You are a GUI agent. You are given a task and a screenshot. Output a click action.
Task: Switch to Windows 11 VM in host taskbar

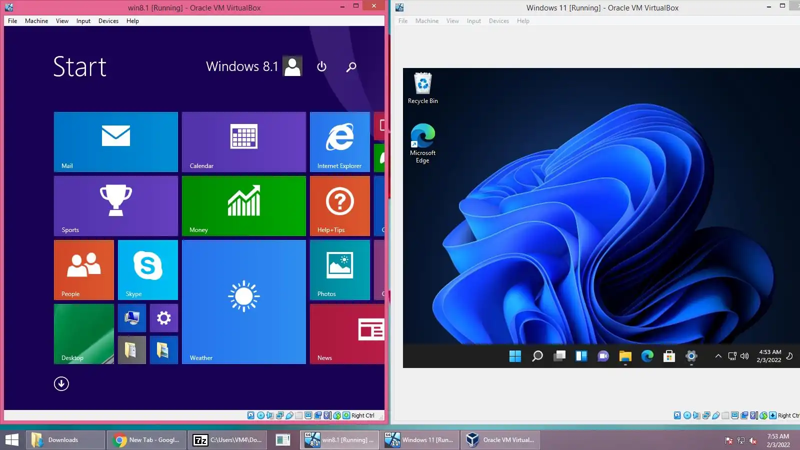pyautogui.click(x=420, y=440)
